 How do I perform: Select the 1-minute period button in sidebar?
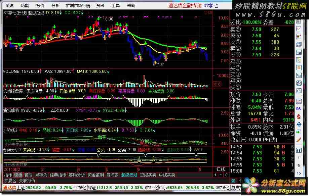click(299, 158)
